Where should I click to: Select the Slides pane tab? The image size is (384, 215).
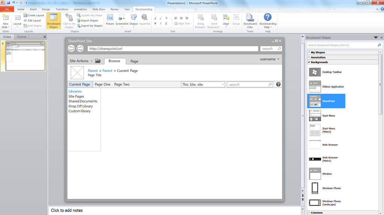(x=7, y=37)
